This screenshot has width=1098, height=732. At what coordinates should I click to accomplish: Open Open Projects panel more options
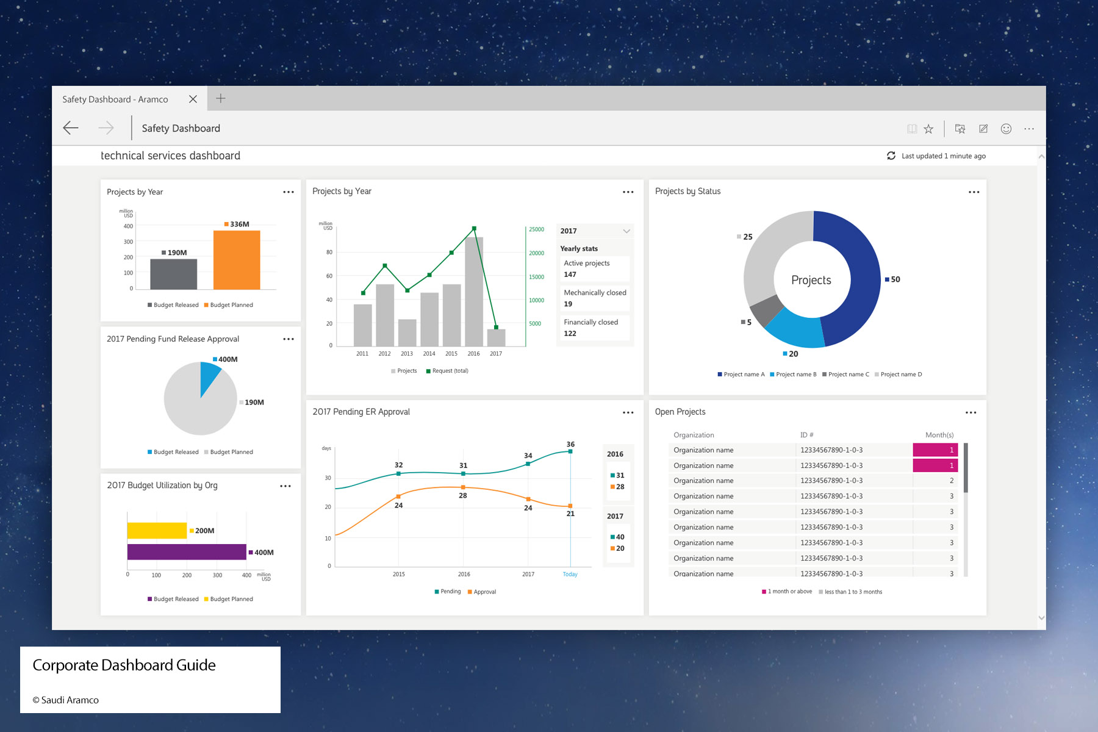click(971, 413)
